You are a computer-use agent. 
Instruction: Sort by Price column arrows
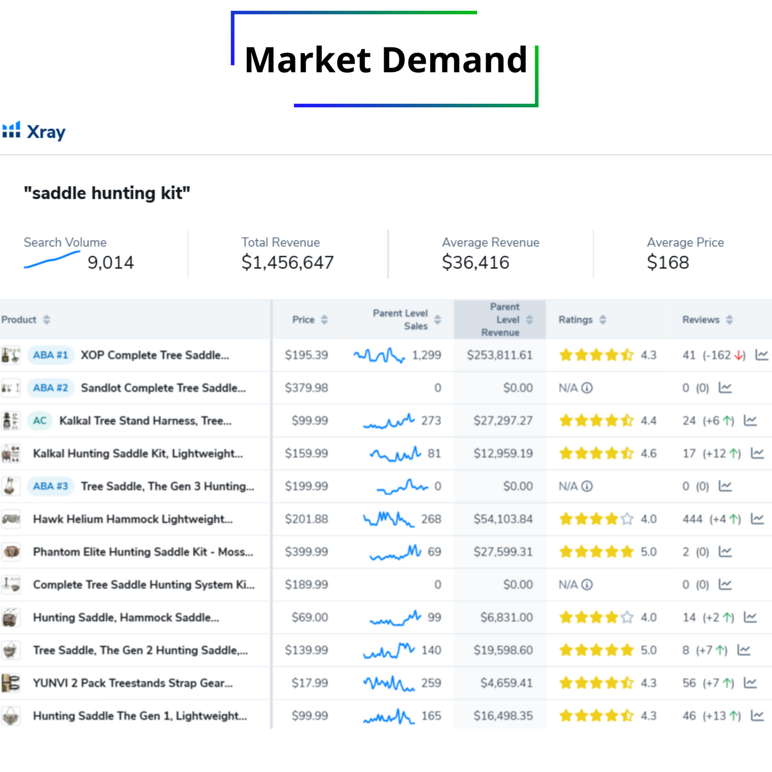click(x=324, y=319)
